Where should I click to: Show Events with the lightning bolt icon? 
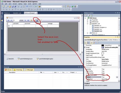(x=94, y=43)
